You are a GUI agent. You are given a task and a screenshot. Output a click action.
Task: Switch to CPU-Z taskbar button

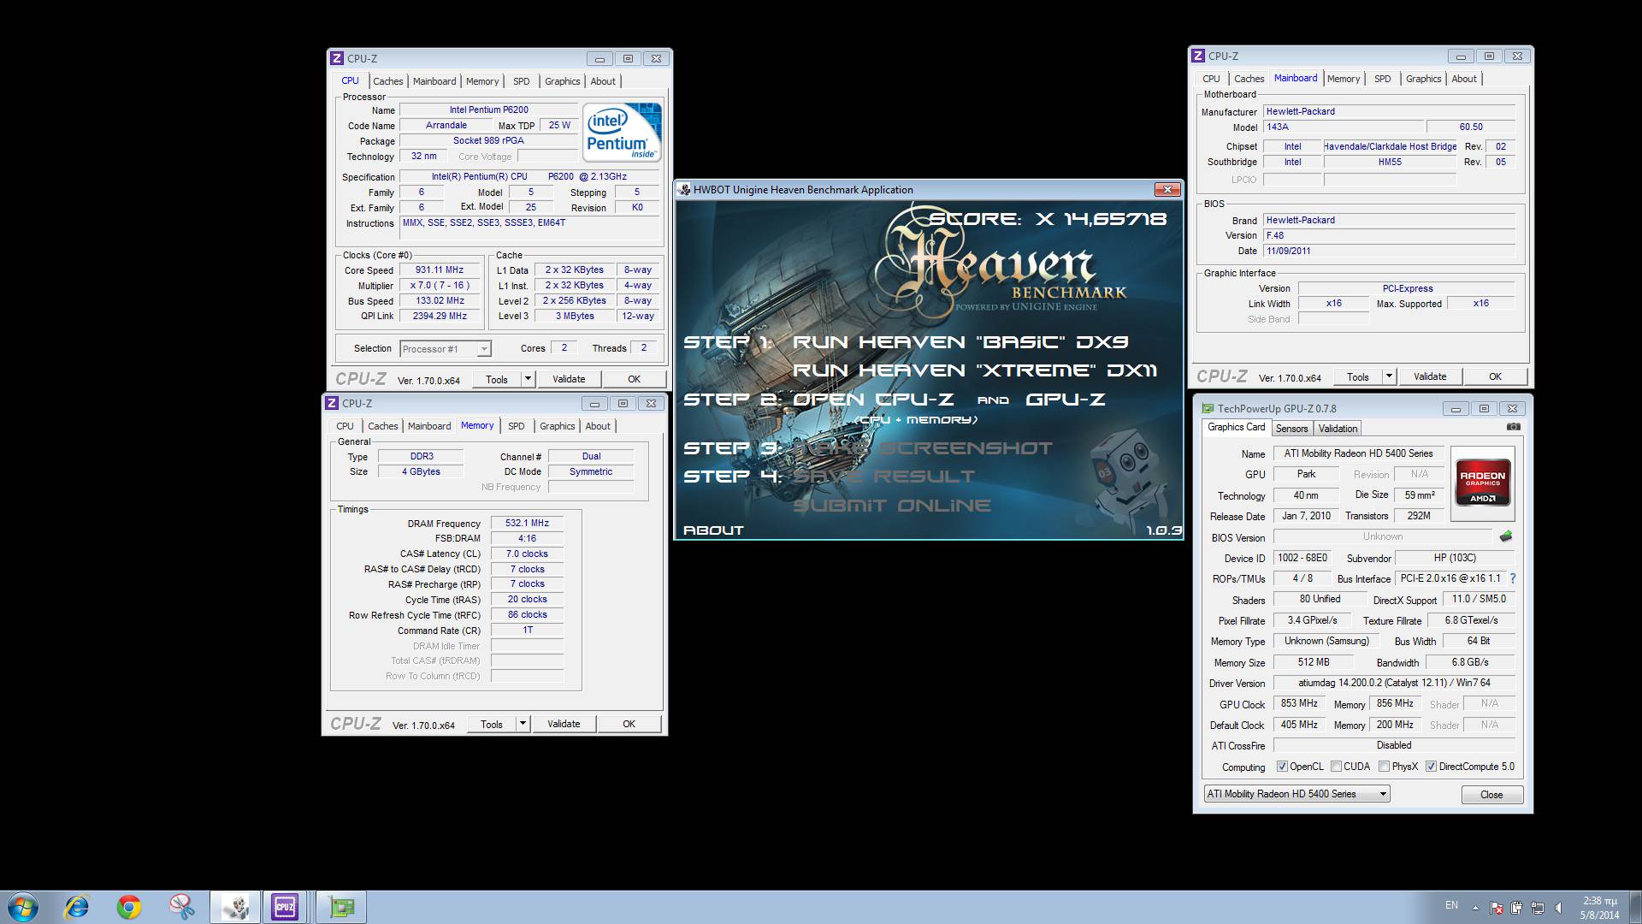point(286,907)
